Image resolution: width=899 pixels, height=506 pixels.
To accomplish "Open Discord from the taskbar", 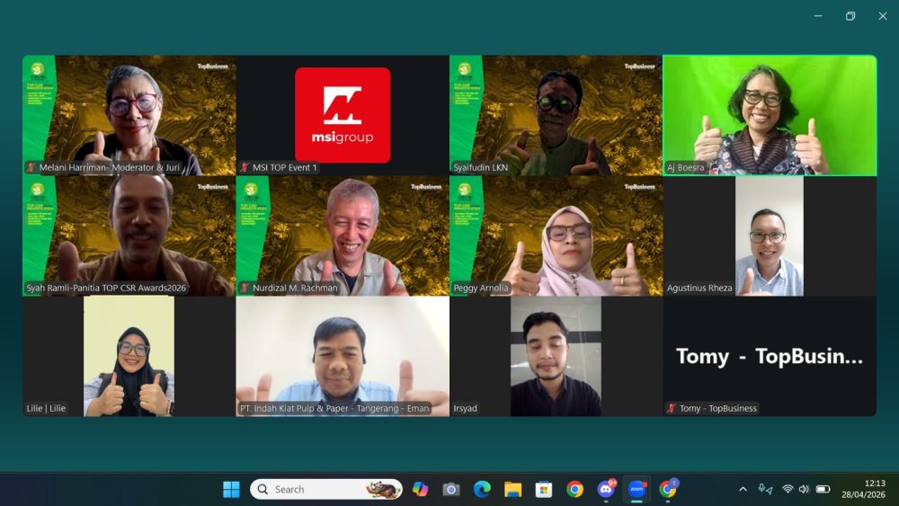I will point(606,489).
